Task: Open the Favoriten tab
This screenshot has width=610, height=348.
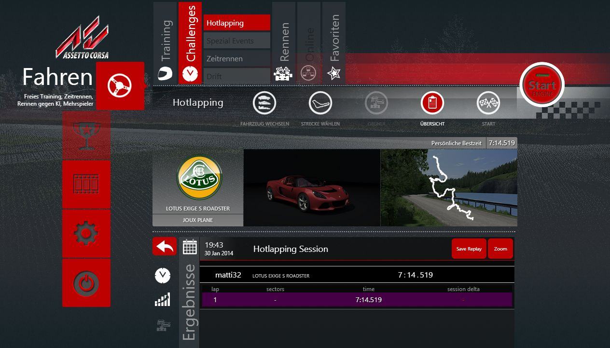Action: point(334,42)
